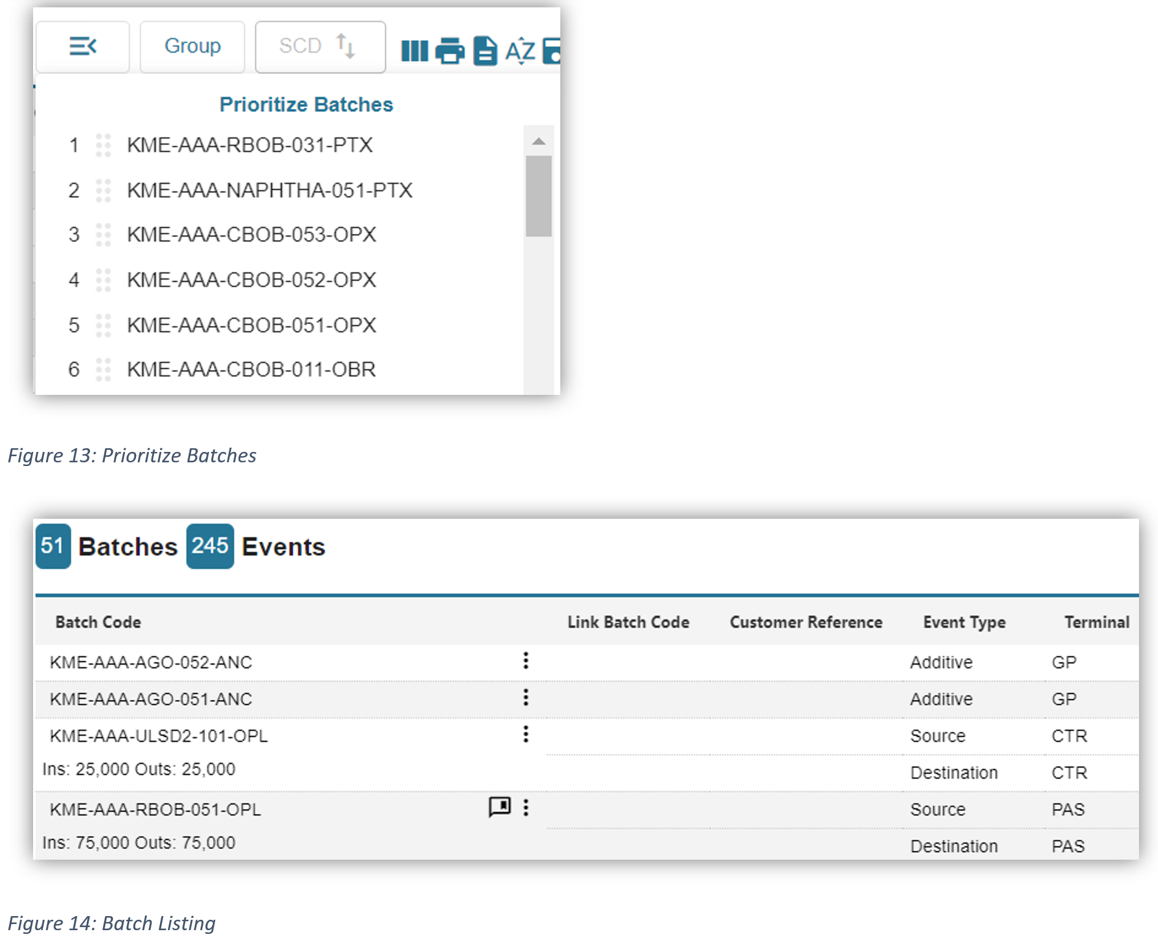The image size is (1158, 940).
Task: Click the Prioritize Batches scrollbar thumb
Action: coord(538,196)
